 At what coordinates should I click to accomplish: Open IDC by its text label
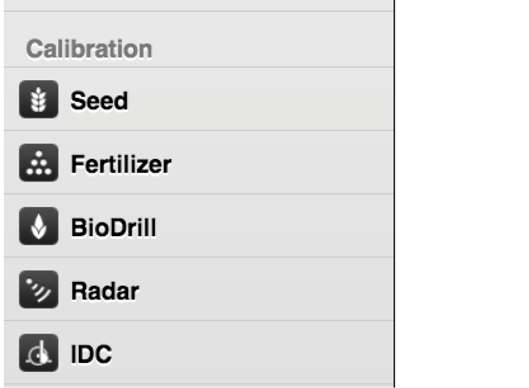point(91,354)
